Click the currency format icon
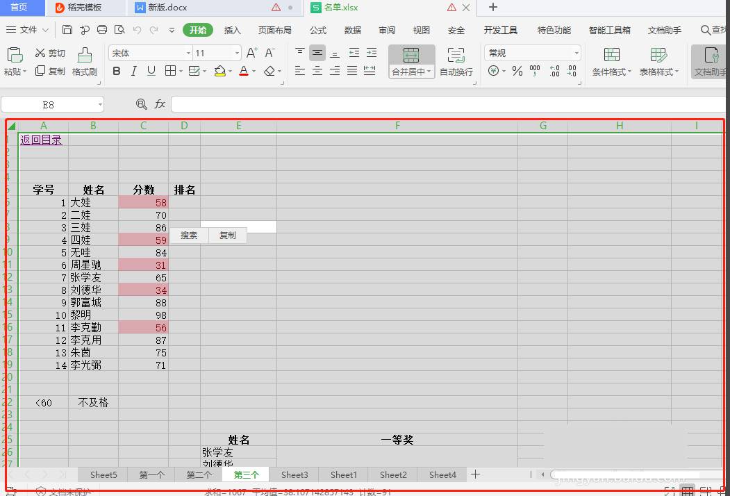 coord(493,71)
